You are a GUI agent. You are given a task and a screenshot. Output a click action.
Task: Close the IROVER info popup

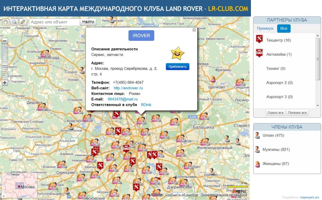pos(194,30)
